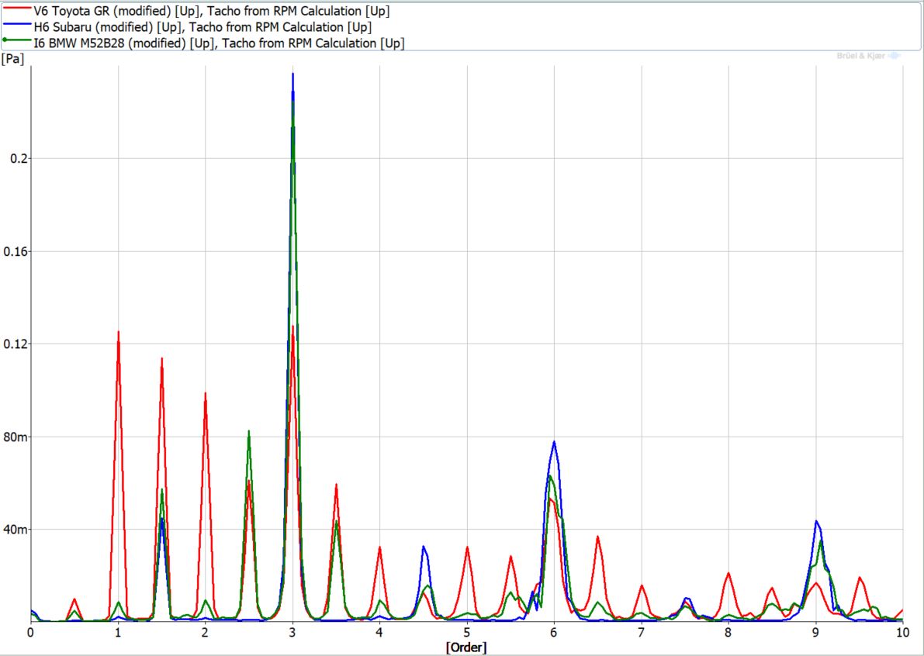Screen dimensions: 924x656
Task: Click the 80m y-axis tick label
Action: tap(15, 437)
